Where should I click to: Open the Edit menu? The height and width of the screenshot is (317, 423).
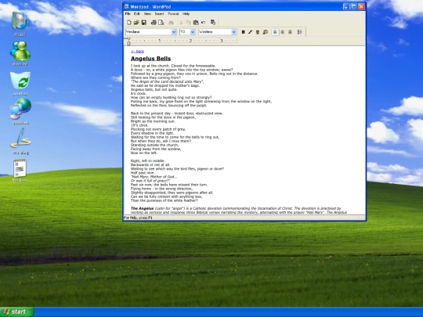[x=137, y=14]
